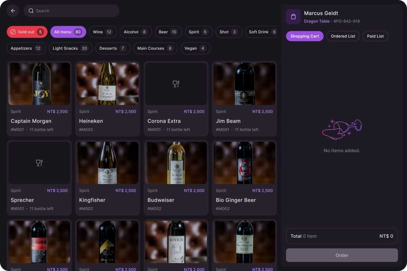
Task: Select the Bio Ginger Beer bottle image
Action: tap(244, 163)
